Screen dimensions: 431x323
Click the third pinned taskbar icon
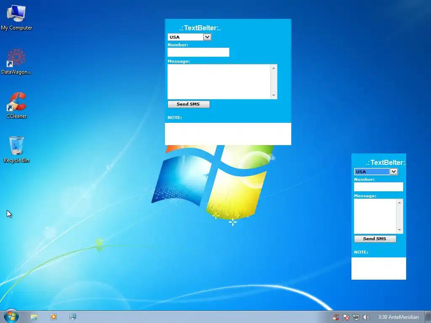[72, 317]
